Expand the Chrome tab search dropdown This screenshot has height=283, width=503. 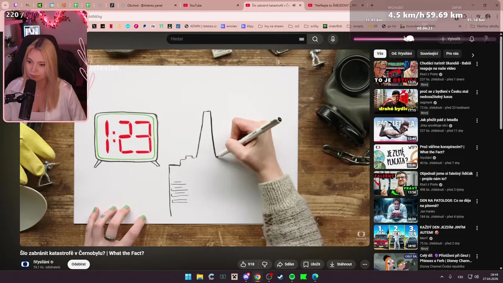5,6
